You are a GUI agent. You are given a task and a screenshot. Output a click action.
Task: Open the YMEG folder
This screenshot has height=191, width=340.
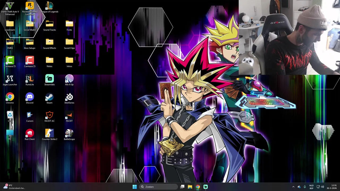tap(10, 44)
